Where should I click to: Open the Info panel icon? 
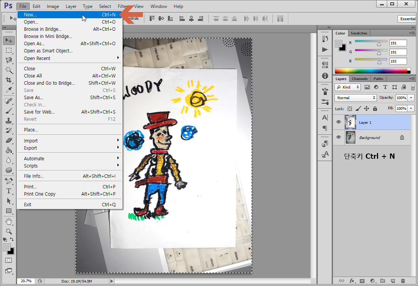325,76
